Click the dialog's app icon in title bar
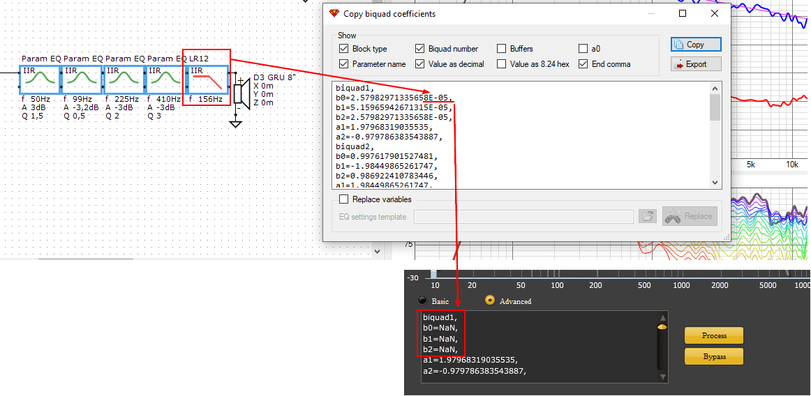This screenshot has height=396, width=811. (x=334, y=14)
